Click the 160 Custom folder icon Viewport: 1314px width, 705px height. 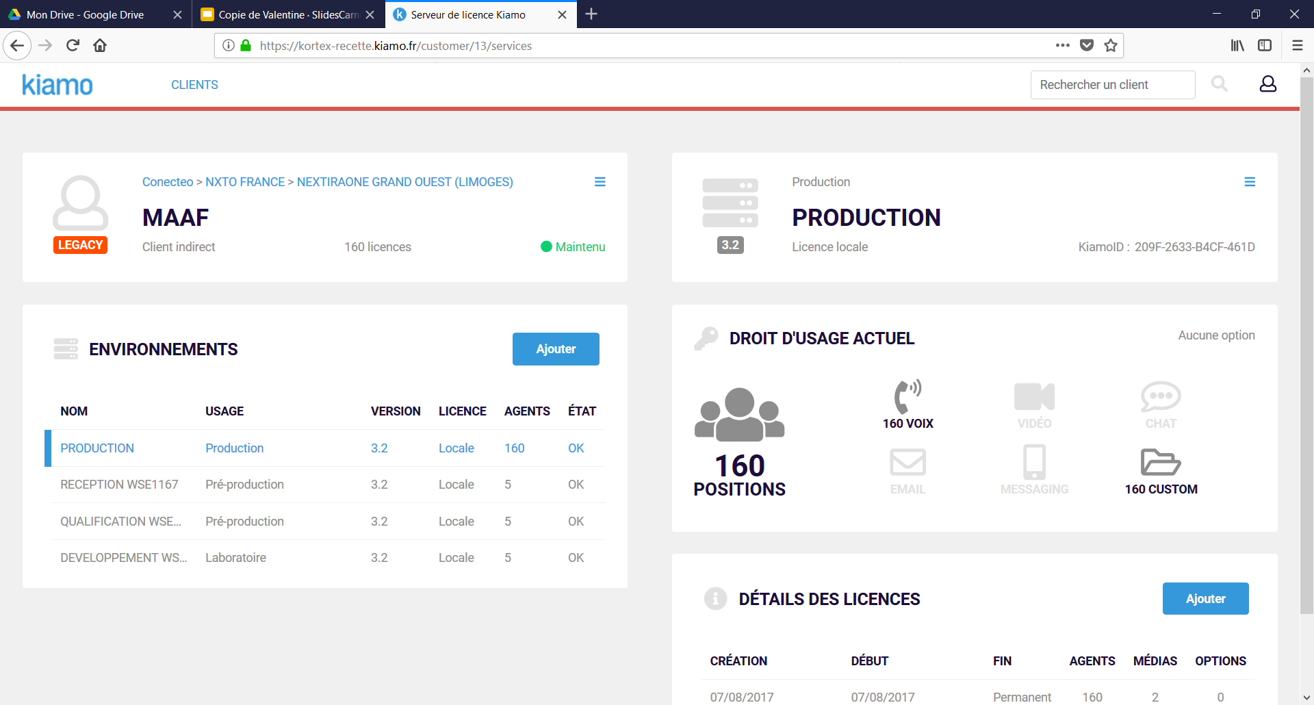(1161, 462)
